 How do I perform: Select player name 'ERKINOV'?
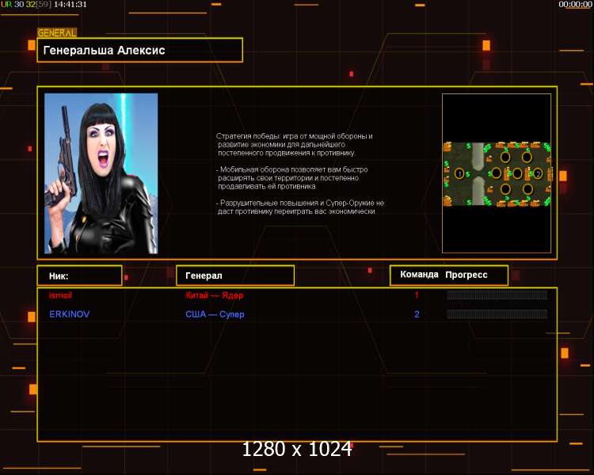point(70,314)
